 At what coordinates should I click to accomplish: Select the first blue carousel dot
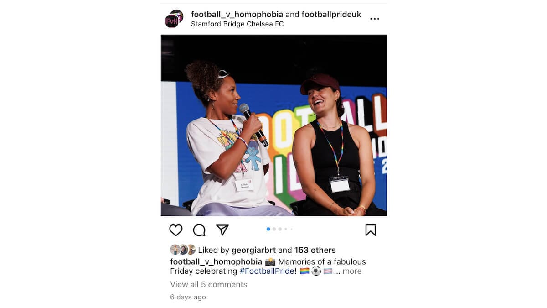pyautogui.click(x=268, y=229)
